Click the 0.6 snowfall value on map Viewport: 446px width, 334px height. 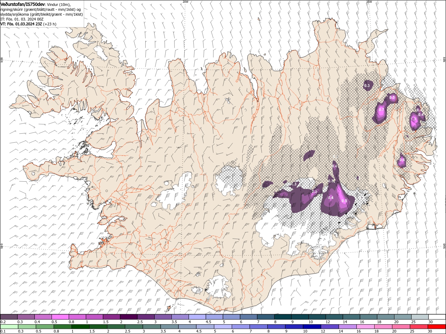(x=402, y=160)
